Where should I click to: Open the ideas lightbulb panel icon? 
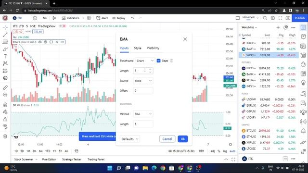click(303, 83)
